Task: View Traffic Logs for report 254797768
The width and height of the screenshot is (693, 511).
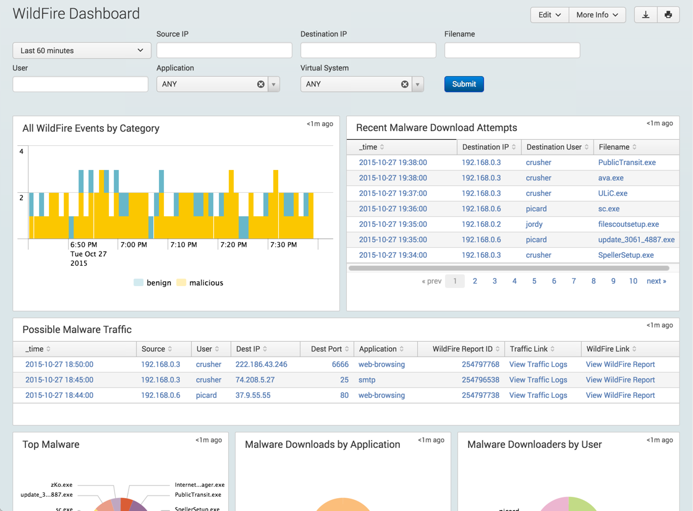Action: [538, 365]
